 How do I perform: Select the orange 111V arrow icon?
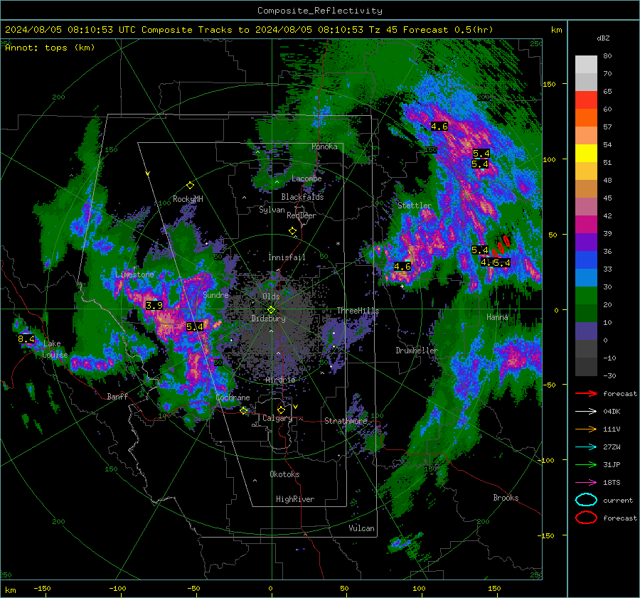[586, 429]
